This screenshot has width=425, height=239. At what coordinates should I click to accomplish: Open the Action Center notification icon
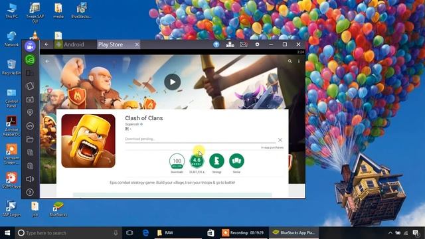pyautogui.click(x=416, y=233)
